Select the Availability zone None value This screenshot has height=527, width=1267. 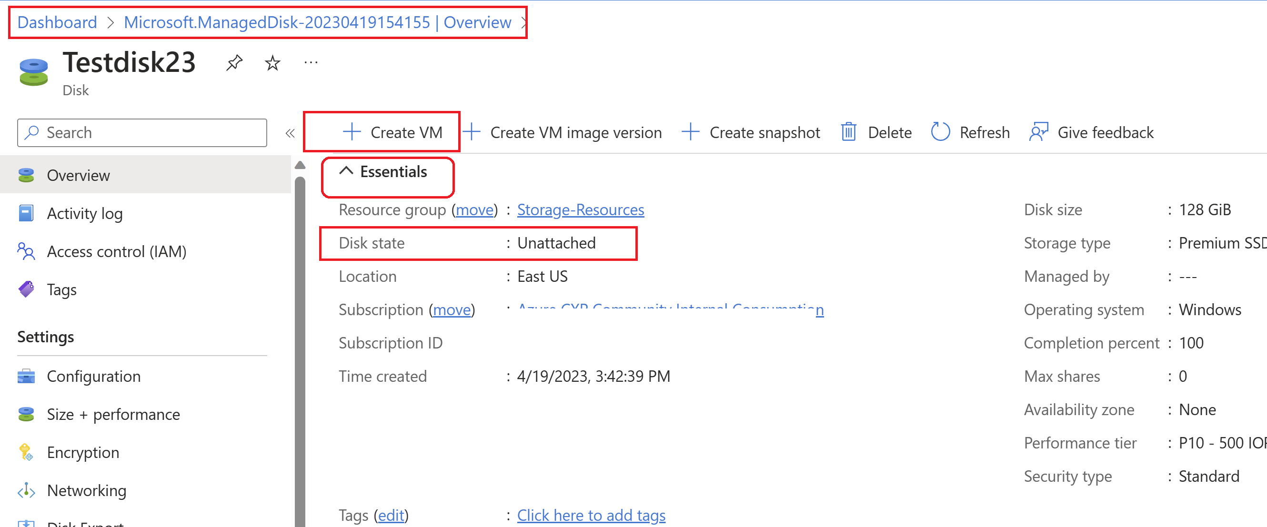pos(1197,409)
